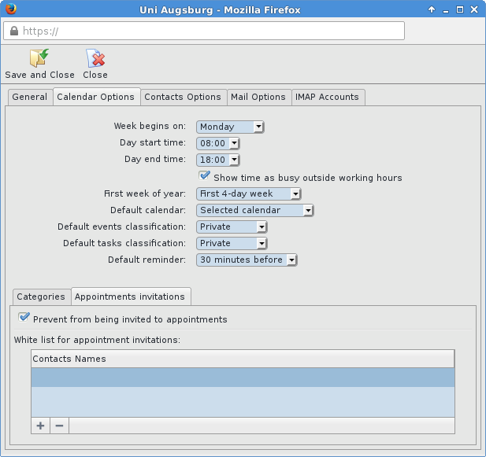Image resolution: width=486 pixels, height=457 pixels.
Task: Uncheck Show time as busy outside working hours
Action: point(205,176)
